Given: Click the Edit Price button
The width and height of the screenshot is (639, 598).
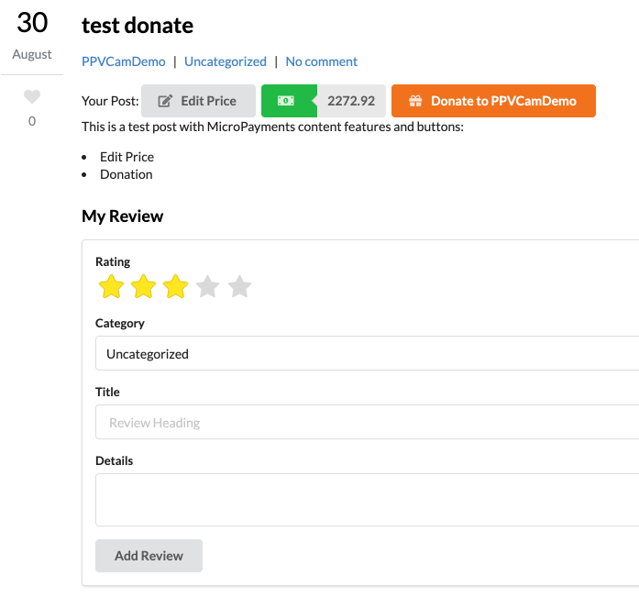Looking at the screenshot, I should pos(198,101).
